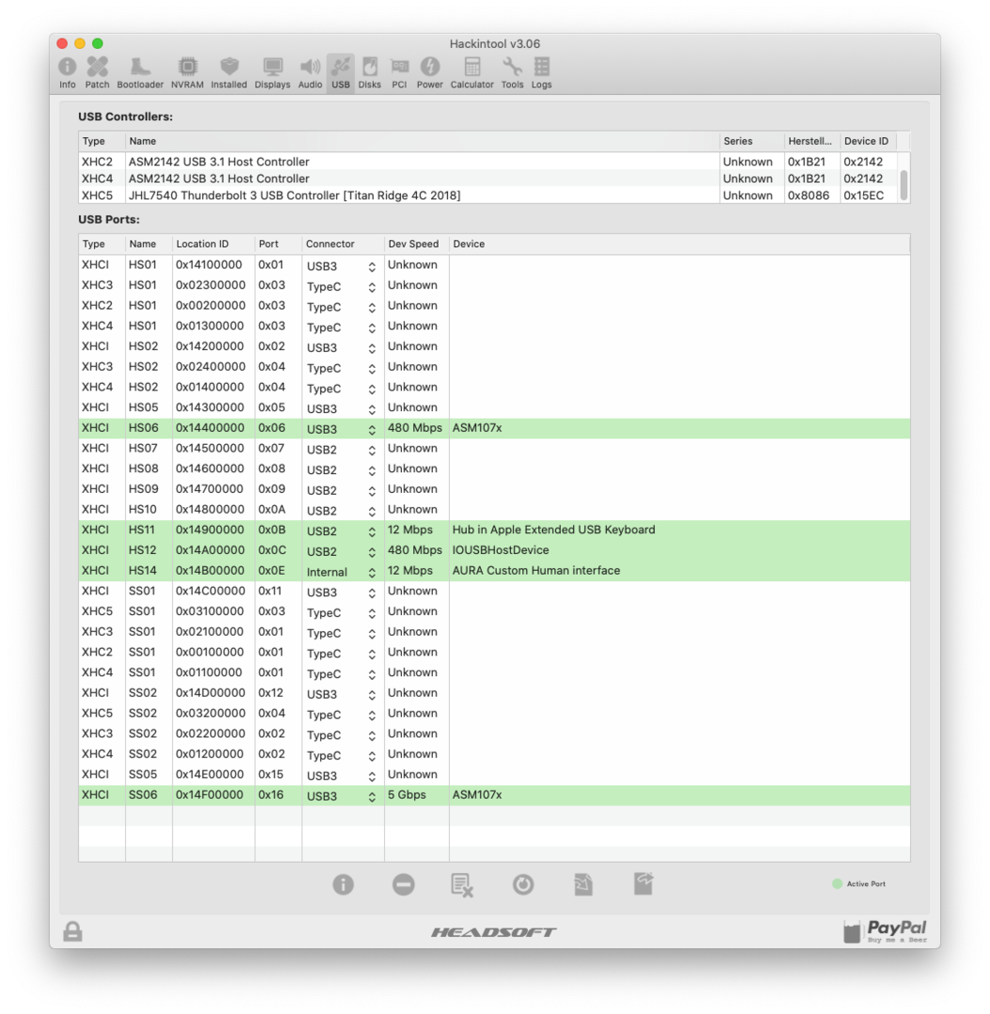The image size is (990, 1014).
Task: Select the IOUSBHostDevice entry
Action: [501, 550]
